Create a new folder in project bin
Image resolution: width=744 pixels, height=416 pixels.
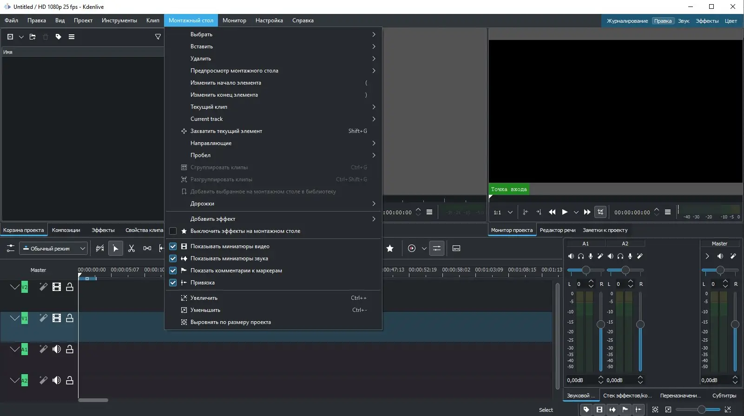33,37
